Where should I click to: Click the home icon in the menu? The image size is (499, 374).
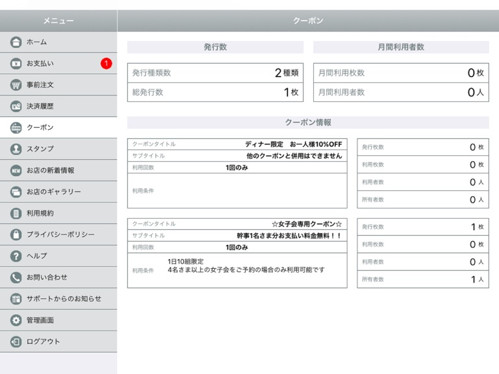(16, 42)
